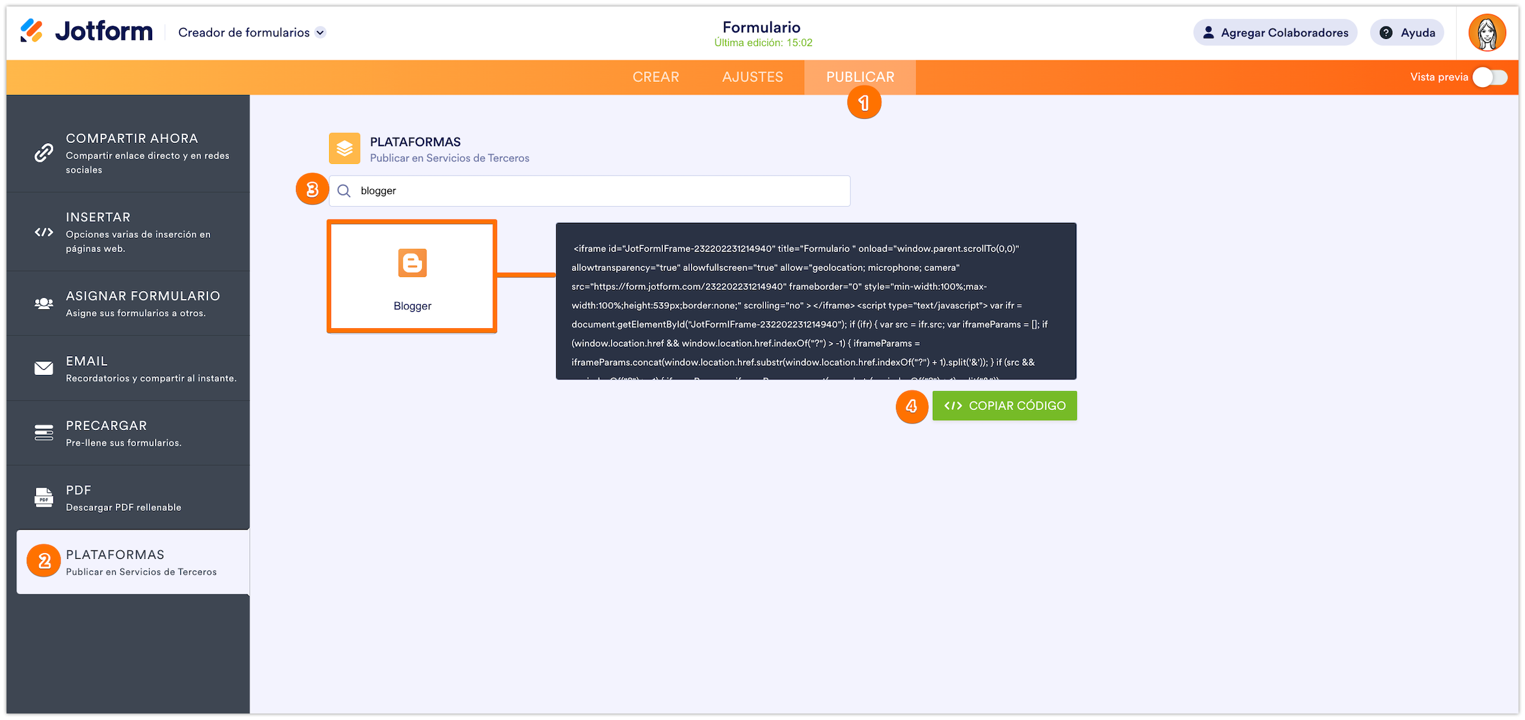Open the Ayuda help button

click(x=1407, y=32)
